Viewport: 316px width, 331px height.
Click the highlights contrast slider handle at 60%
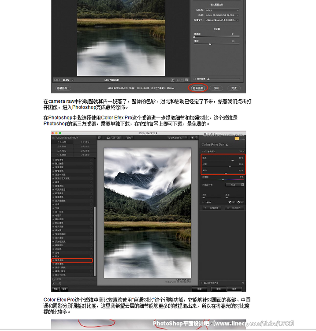click(233, 161)
